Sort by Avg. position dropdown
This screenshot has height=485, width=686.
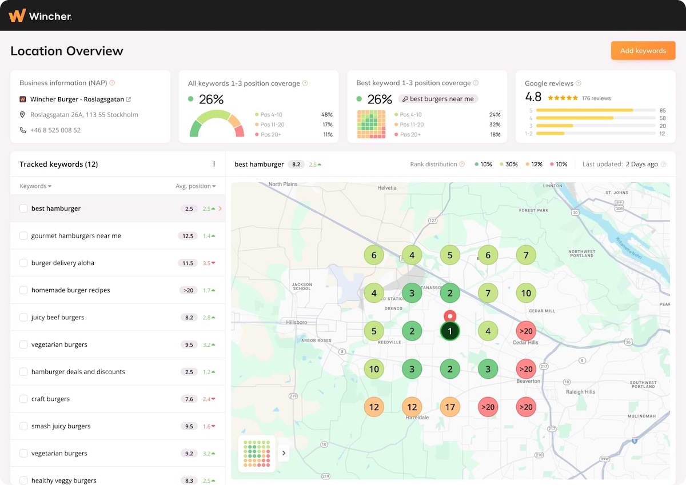[196, 186]
